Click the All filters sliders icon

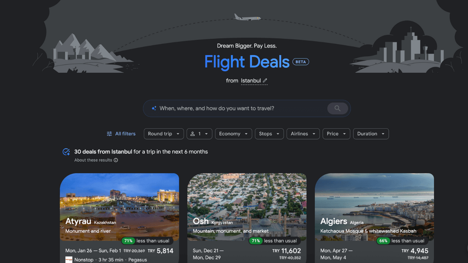click(109, 134)
